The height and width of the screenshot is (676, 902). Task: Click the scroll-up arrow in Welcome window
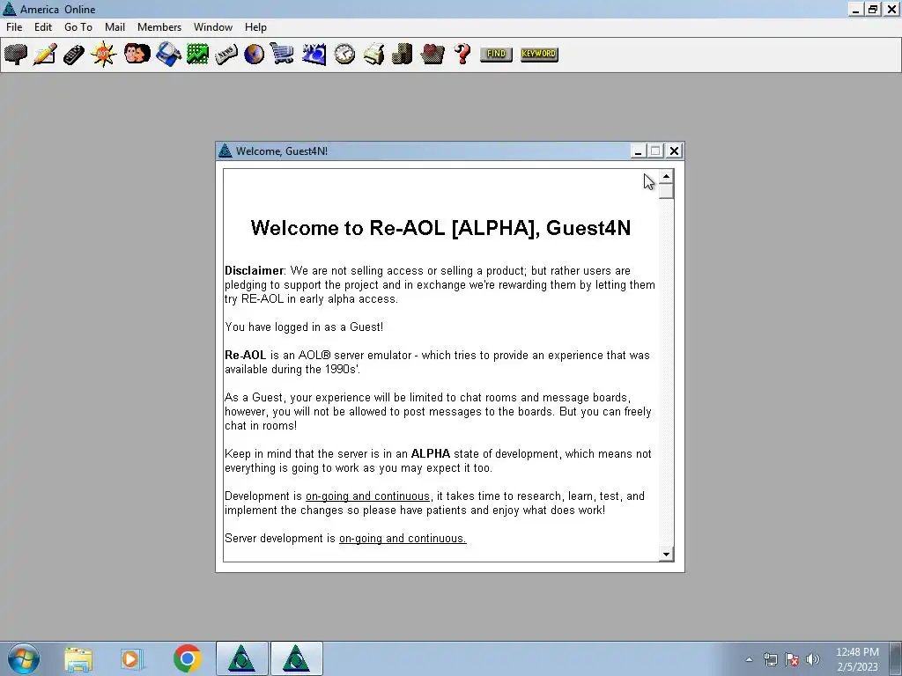point(666,176)
